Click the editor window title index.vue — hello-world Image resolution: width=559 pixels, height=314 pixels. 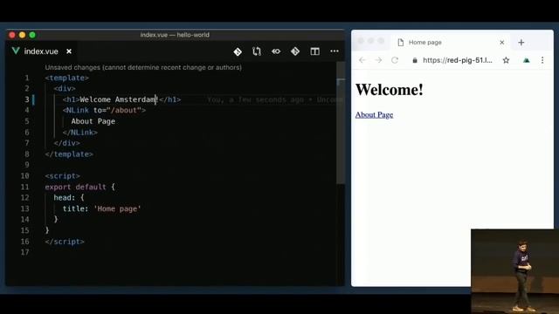[x=175, y=35]
